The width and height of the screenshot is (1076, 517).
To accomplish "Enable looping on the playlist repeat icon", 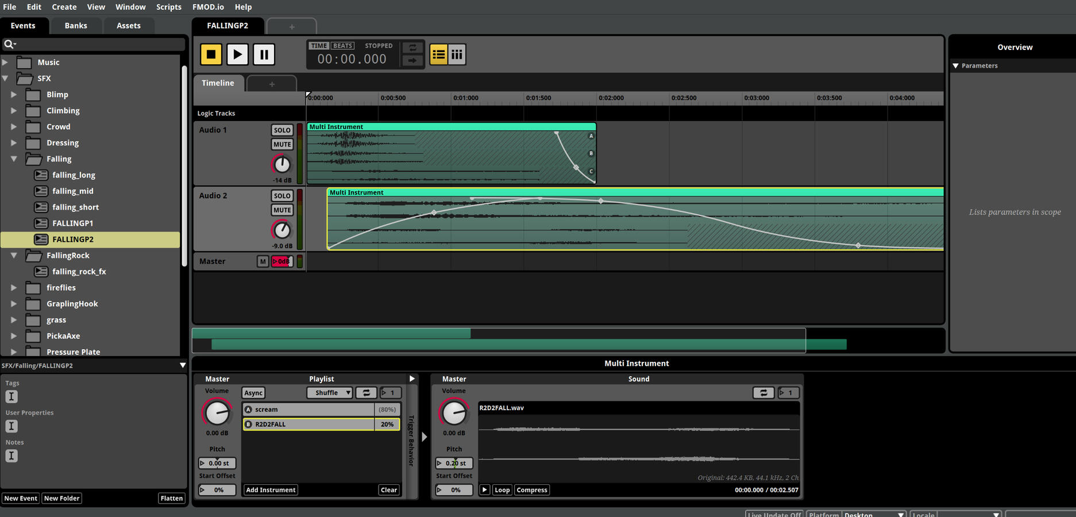I will [367, 392].
